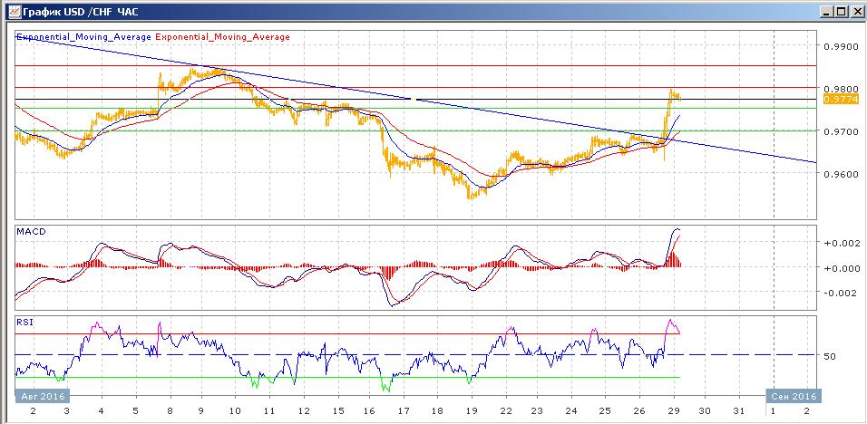Click date 22 on the time axis
This screenshot has width=867, height=424.
tap(505, 411)
